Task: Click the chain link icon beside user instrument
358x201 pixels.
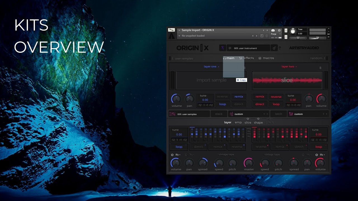Action: tap(274, 48)
